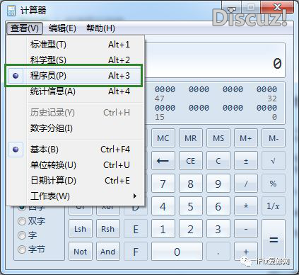
Task: Click the decimal point key
Action: 218,252
